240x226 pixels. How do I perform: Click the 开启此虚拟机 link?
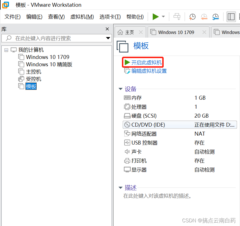pos(147,62)
